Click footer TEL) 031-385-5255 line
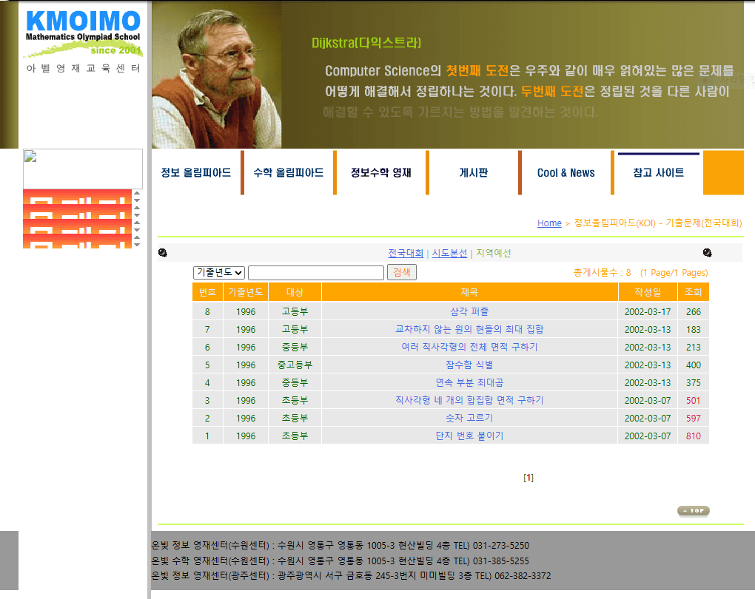This screenshot has width=755, height=599. pyautogui.click(x=340, y=561)
